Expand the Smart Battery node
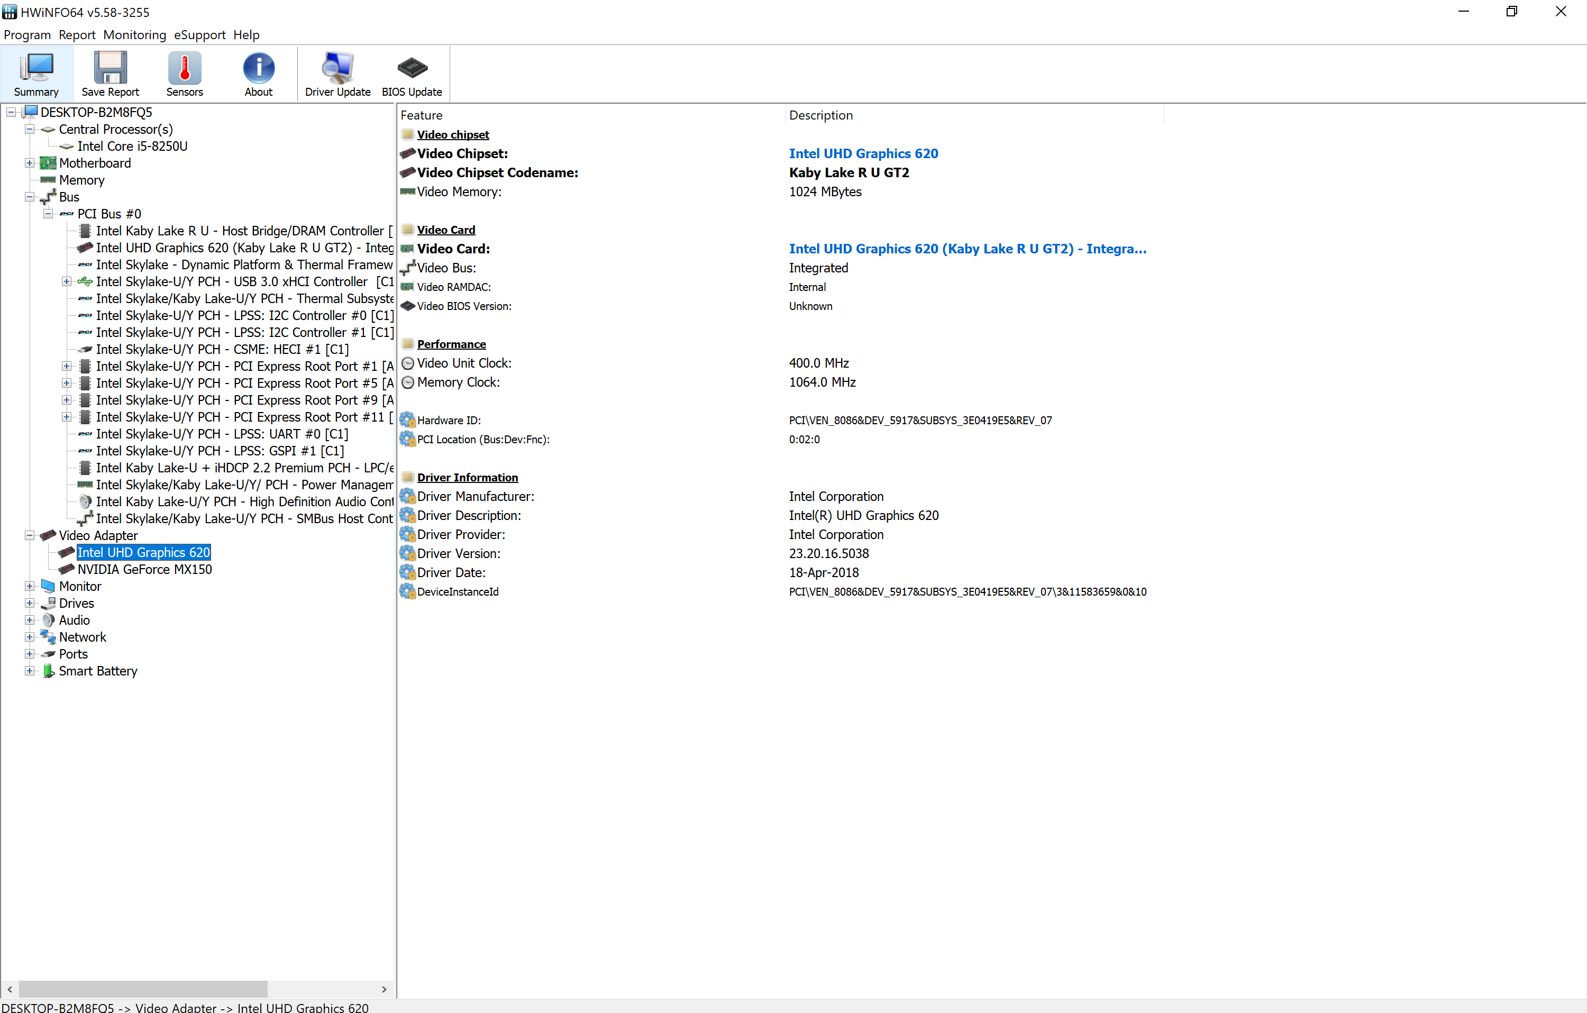Screen dimensions: 1587x1013 click(x=30, y=671)
